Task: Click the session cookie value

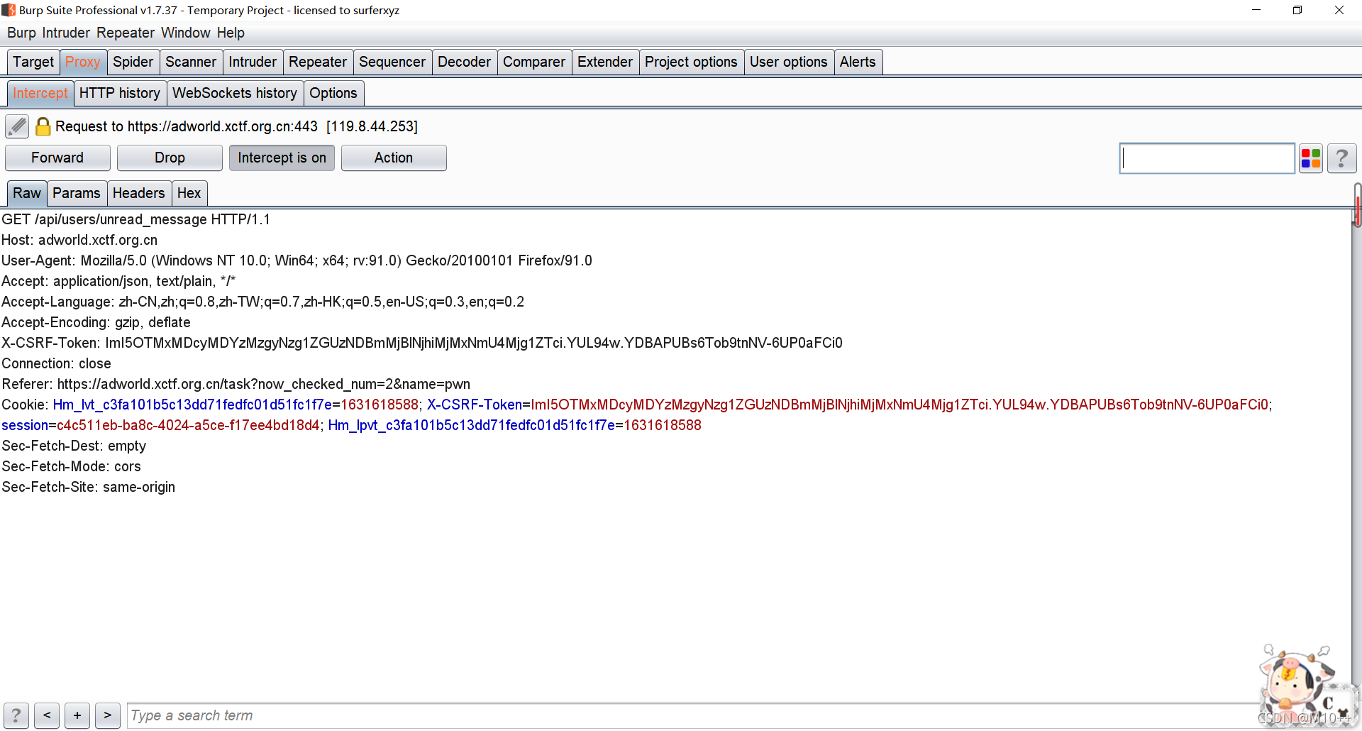Action: 188,425
